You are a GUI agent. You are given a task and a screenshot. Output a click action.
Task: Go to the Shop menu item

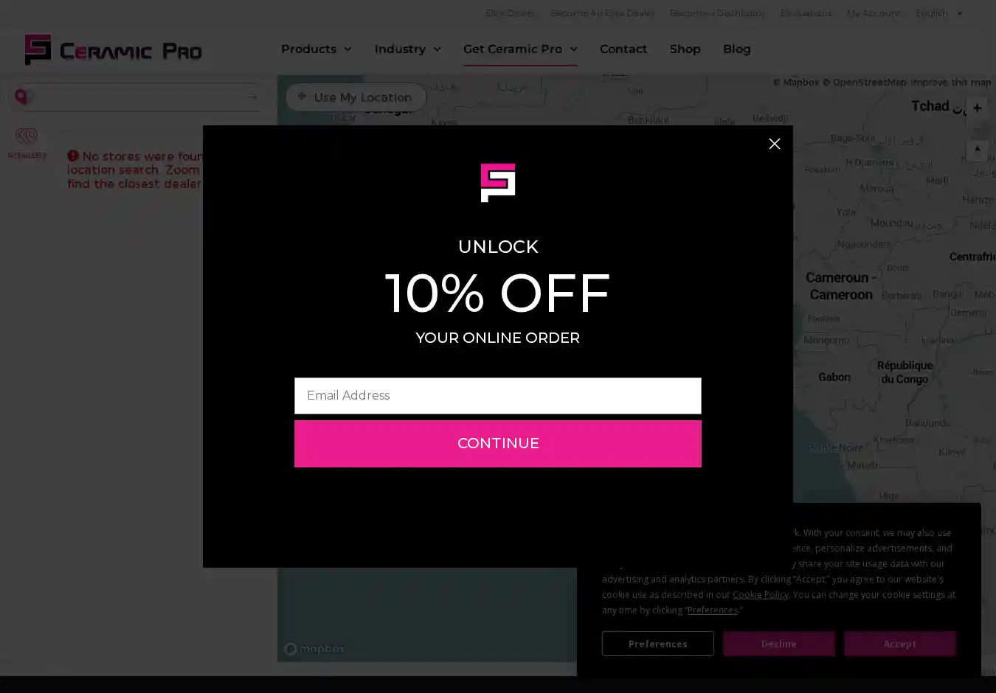685,49
